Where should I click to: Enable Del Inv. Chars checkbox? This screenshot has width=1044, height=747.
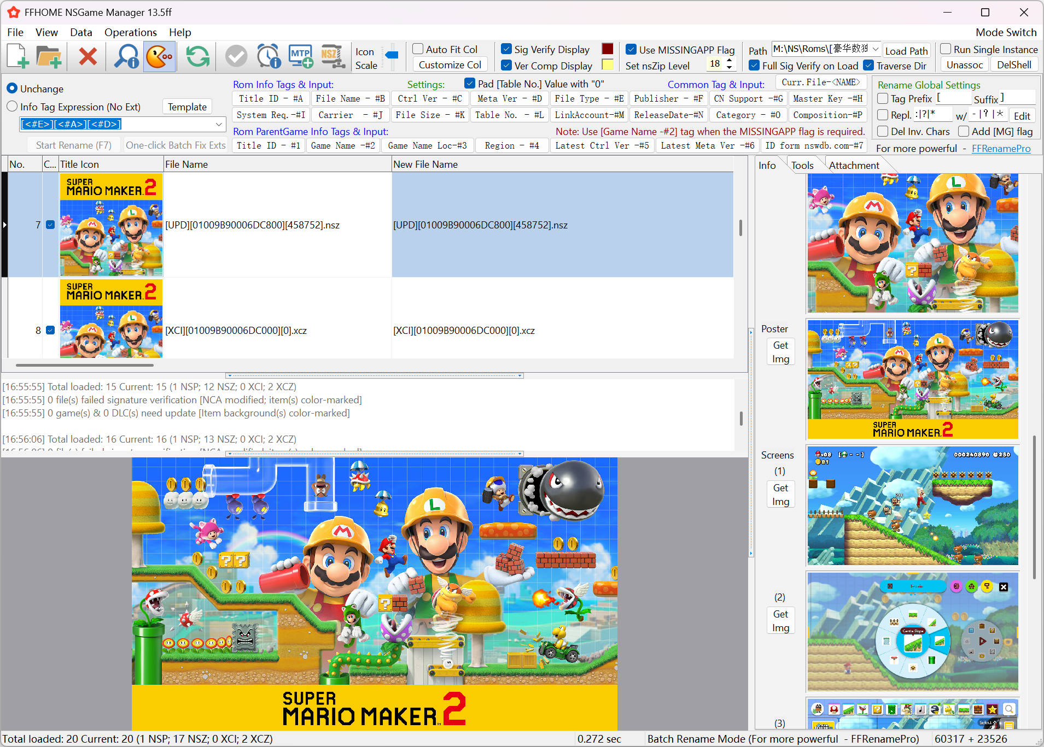pos(883,132)
